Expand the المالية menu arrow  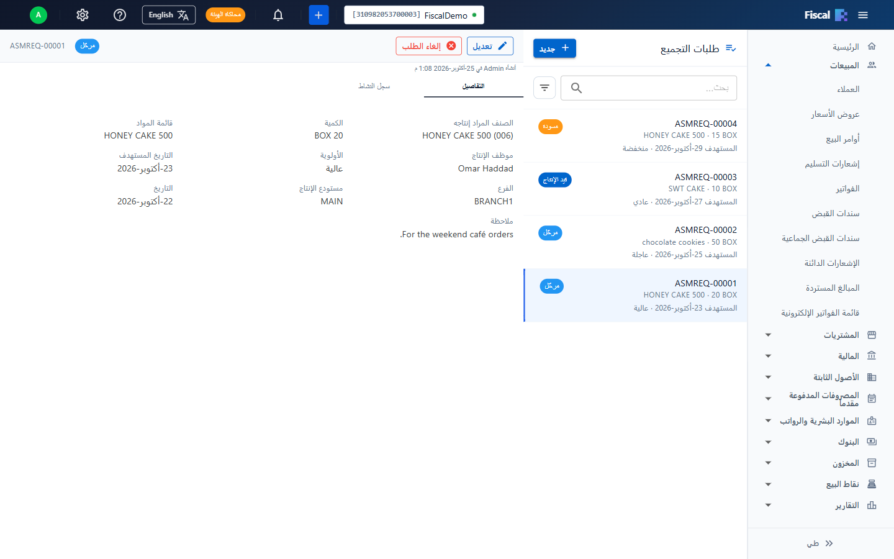pos(768,356)
